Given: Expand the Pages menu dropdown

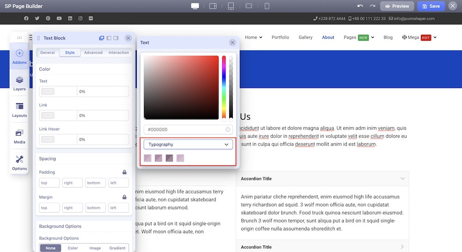Looking at the screenshot, I should tap(372, 37).
